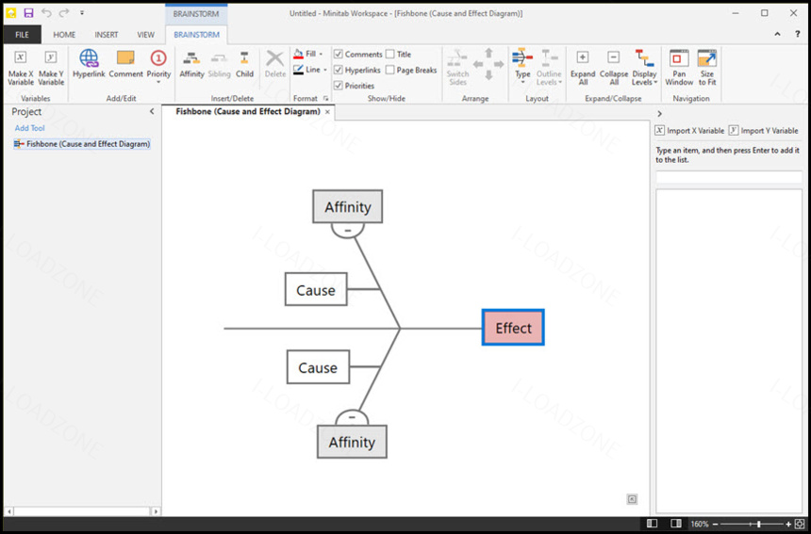Viewport: 811px width, 534px height.
Task: Select the Effect box in diagram
Action: (513, 328)
